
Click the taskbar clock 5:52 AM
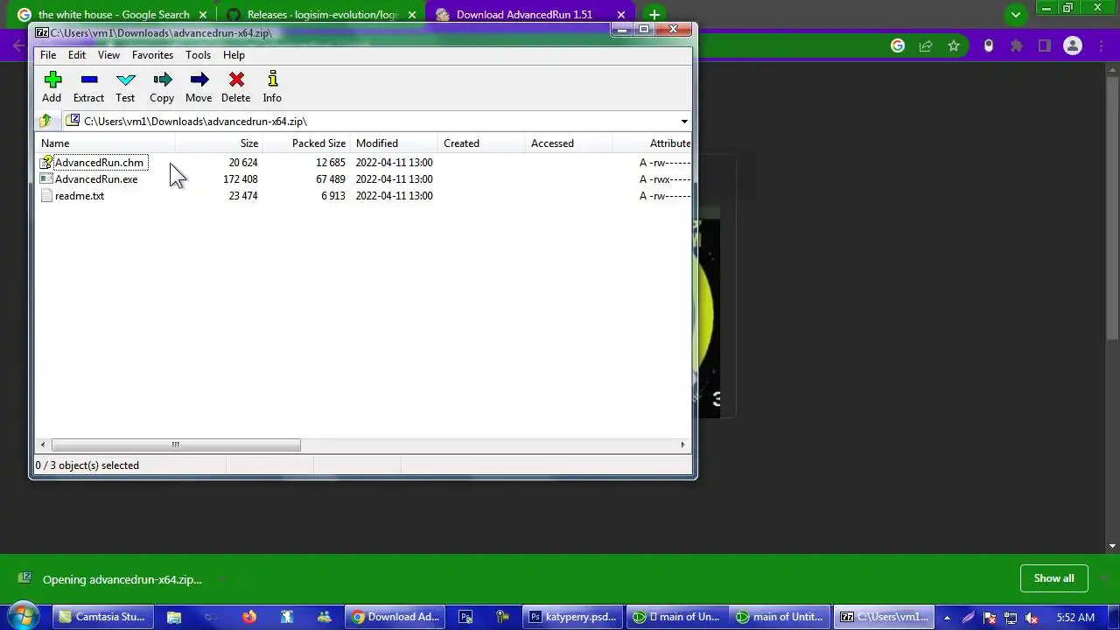click(x=1075, y=618)
